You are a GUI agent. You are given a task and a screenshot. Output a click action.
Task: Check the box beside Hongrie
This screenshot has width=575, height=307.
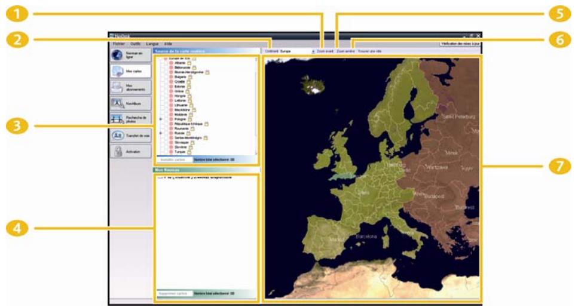click(x=163, y=96)
